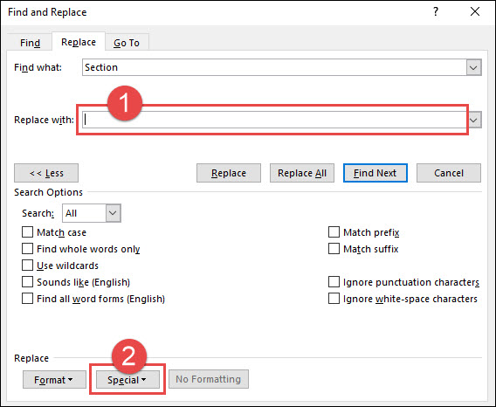The height and width of the screenshot is (407, 496).
Task: Tick Find whole words only
Action: pyautogui.click(x=28, y=248)
